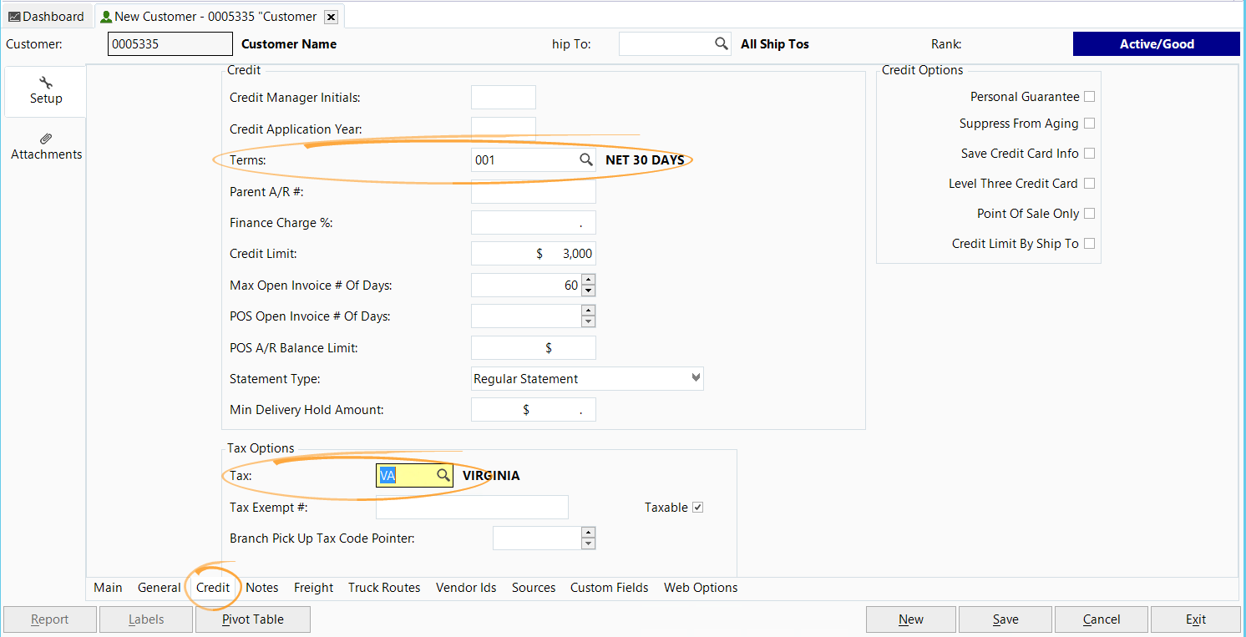The width and height of the screenshot is (1246, 637).
Task: Check Suppress From Aging option
Action: coord(1089,124)
